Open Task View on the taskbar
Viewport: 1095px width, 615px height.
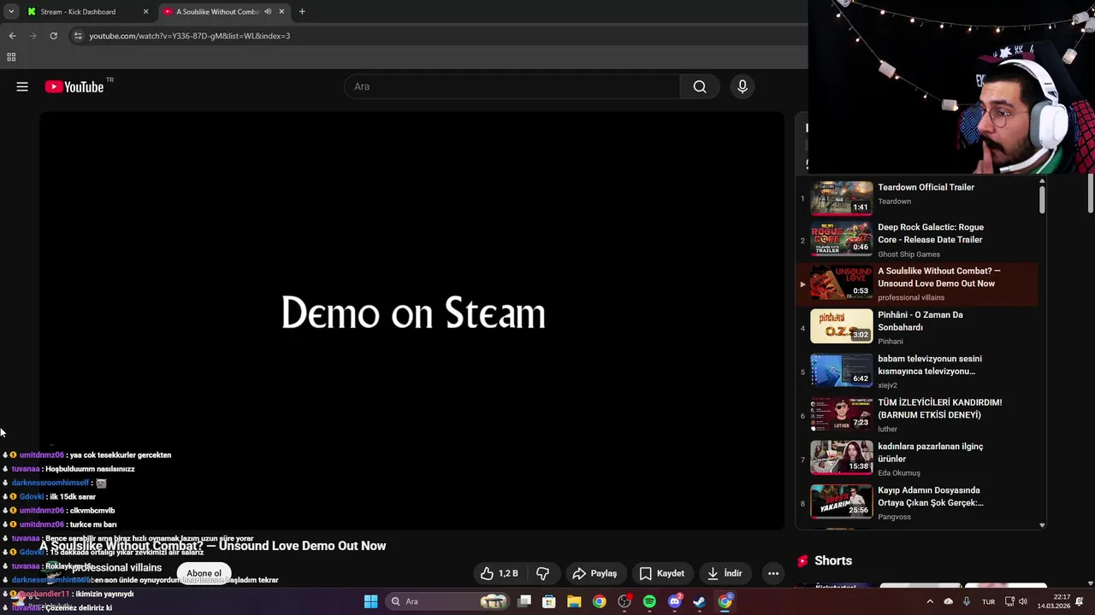524,601
